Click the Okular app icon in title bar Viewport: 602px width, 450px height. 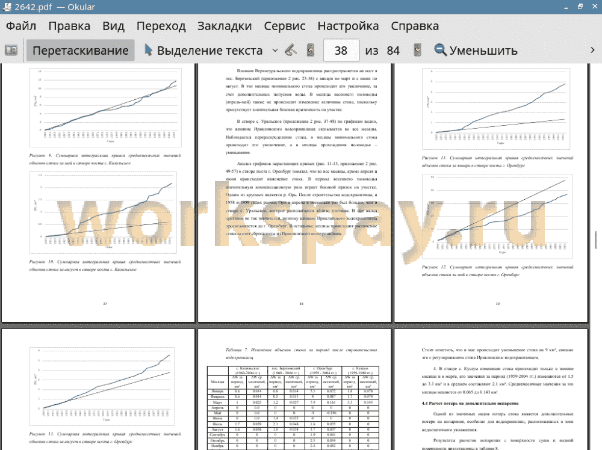tap(7, 7)
